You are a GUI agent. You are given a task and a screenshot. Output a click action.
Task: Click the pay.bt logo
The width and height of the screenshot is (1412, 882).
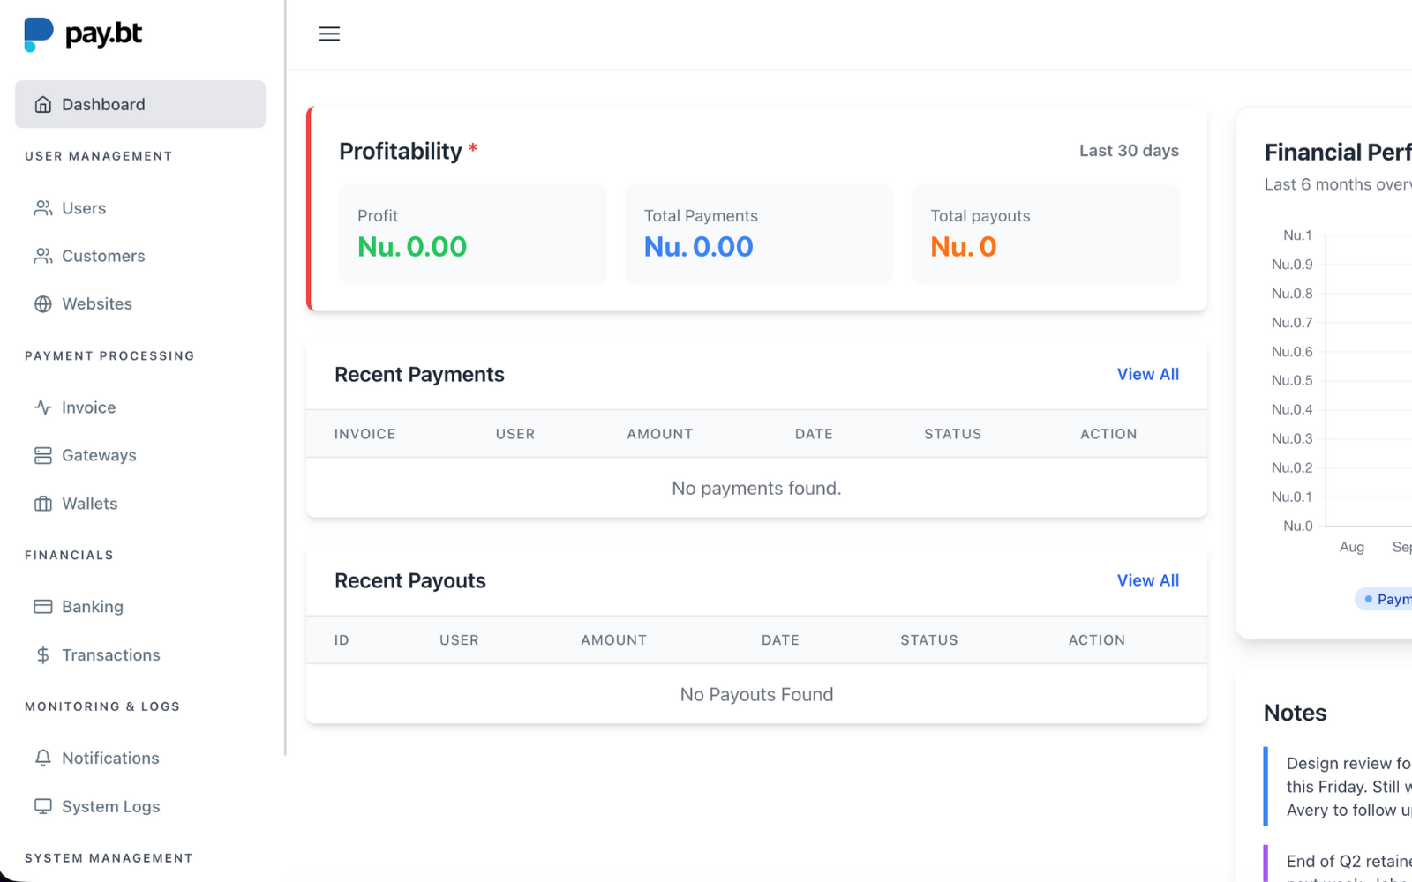pos(83,34)
